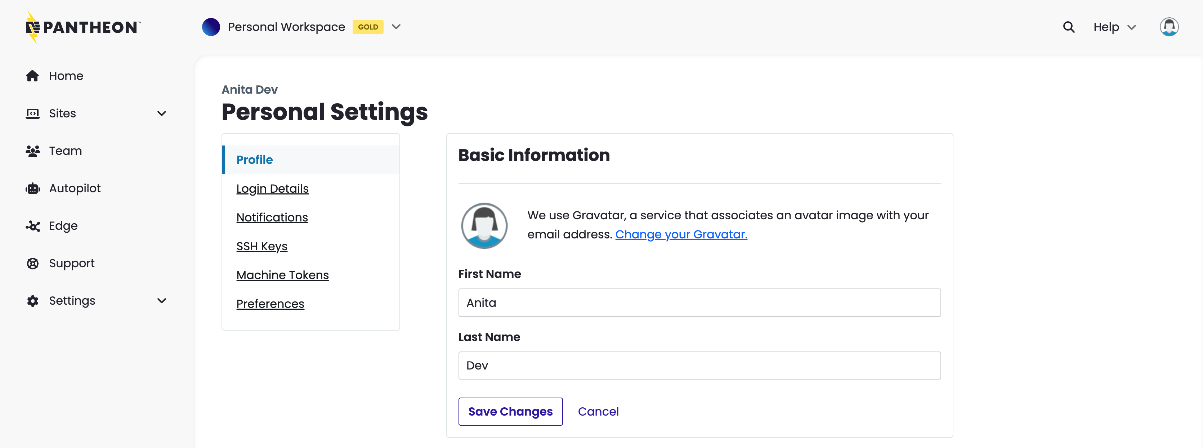The width and height of the screenshot is (1203, 448).
Task: Click the Team icon in the sidebar
Action: point(32,151)
